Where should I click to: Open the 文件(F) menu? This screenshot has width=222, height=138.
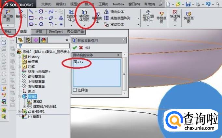(46, 4)
